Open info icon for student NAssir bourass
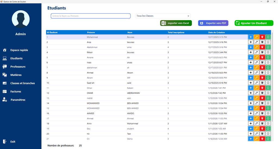Screen dimensions: 278x149 pyautogui.click(x=268, y=52)
